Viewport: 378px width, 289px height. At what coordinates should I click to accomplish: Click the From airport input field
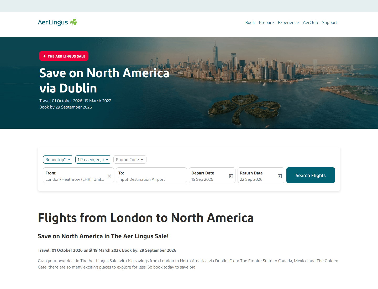[78, 175]
